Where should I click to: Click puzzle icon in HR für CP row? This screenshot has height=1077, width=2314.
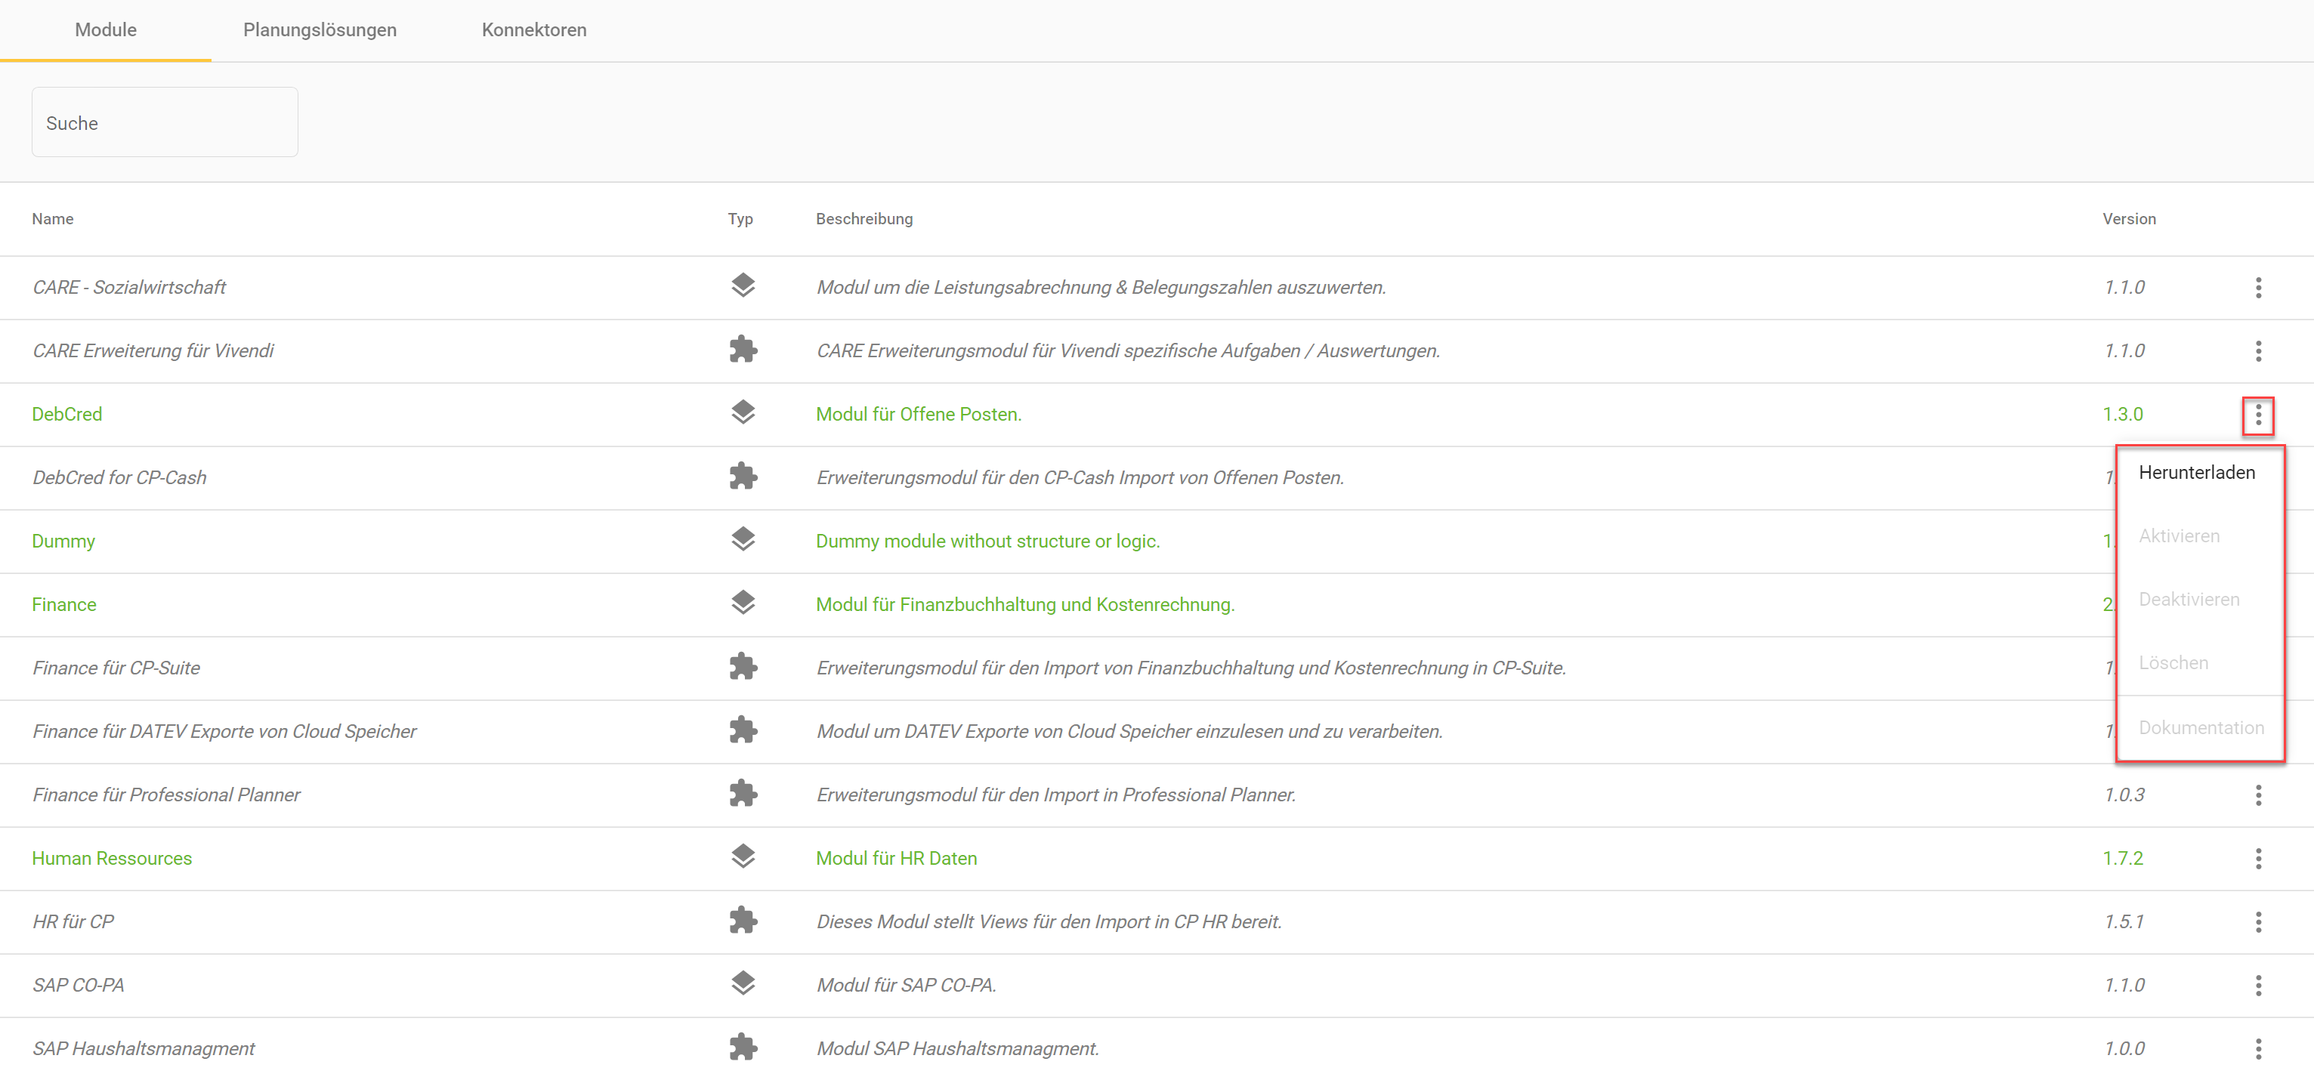tap(742, 920)
